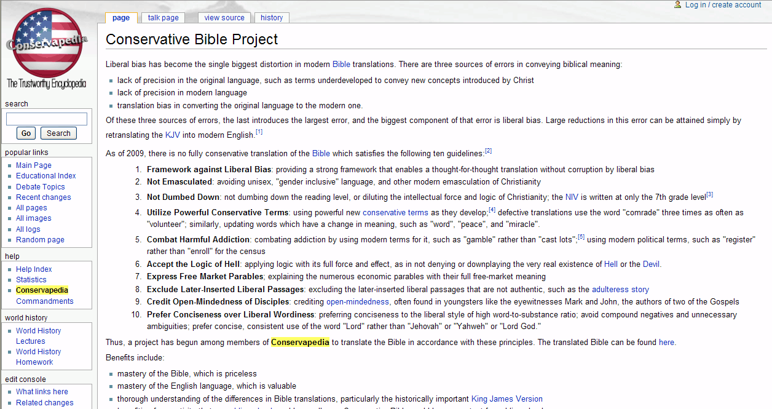
Task: Click 'Exclude Later-Inserted Liberal Passages' text
Action: [226, 289]
